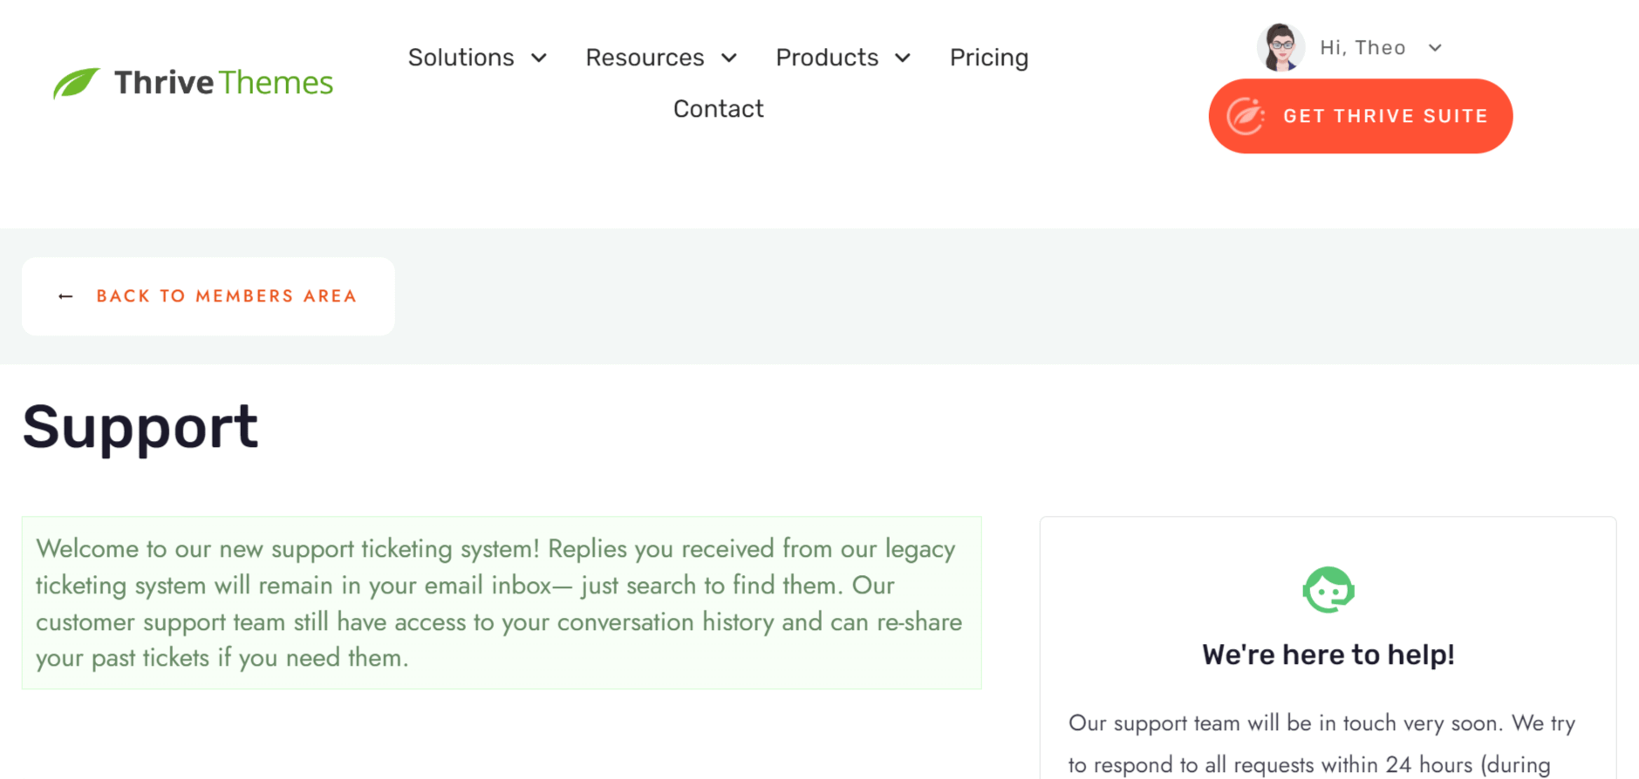
Task: Click the Back to Members Area button
Action: point(208,296)
